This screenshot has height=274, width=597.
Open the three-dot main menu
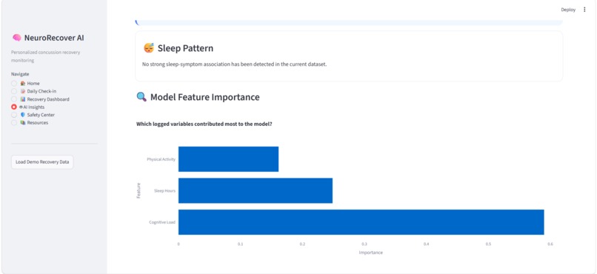584,10
